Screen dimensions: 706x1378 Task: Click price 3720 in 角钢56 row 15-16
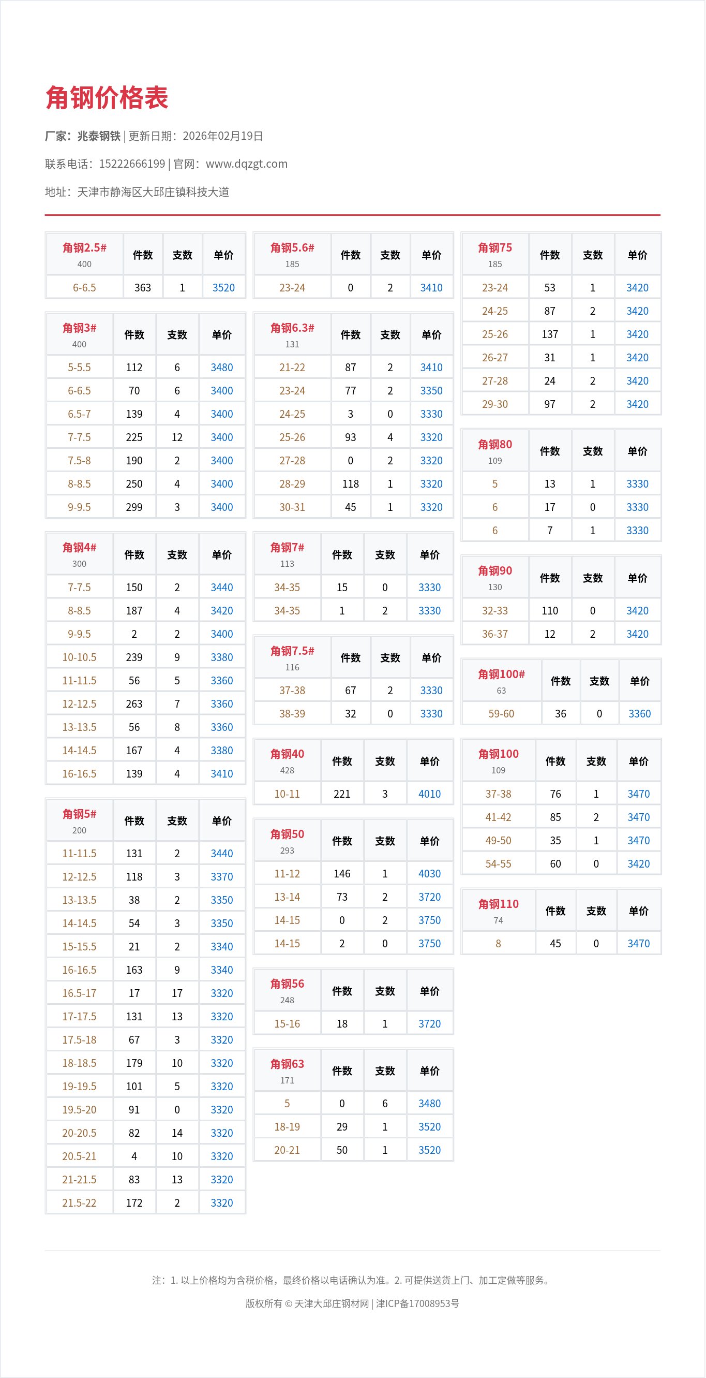430,1024
